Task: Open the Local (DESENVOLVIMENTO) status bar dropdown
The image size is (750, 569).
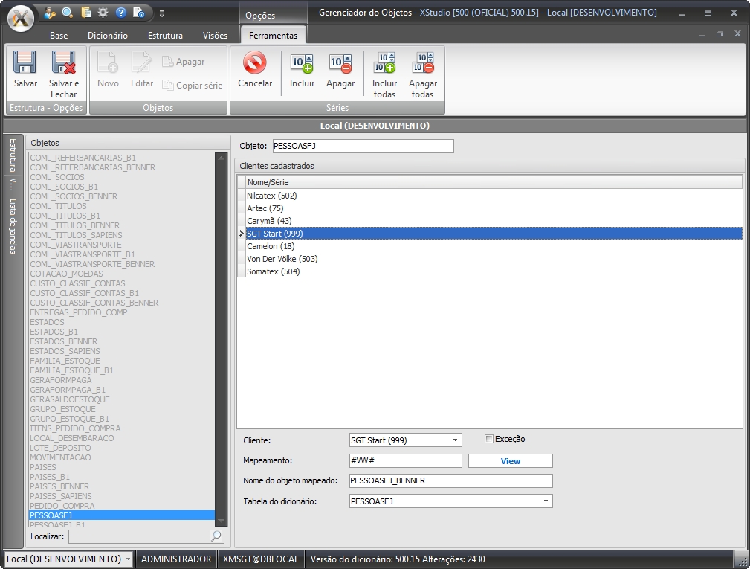Action: (129, 559)
